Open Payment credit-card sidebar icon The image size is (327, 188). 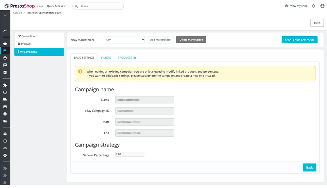pos(5,107)
